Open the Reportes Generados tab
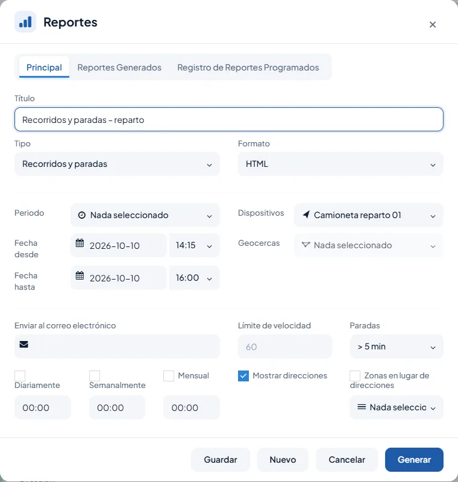458x482 pixels. pos(119,67)
